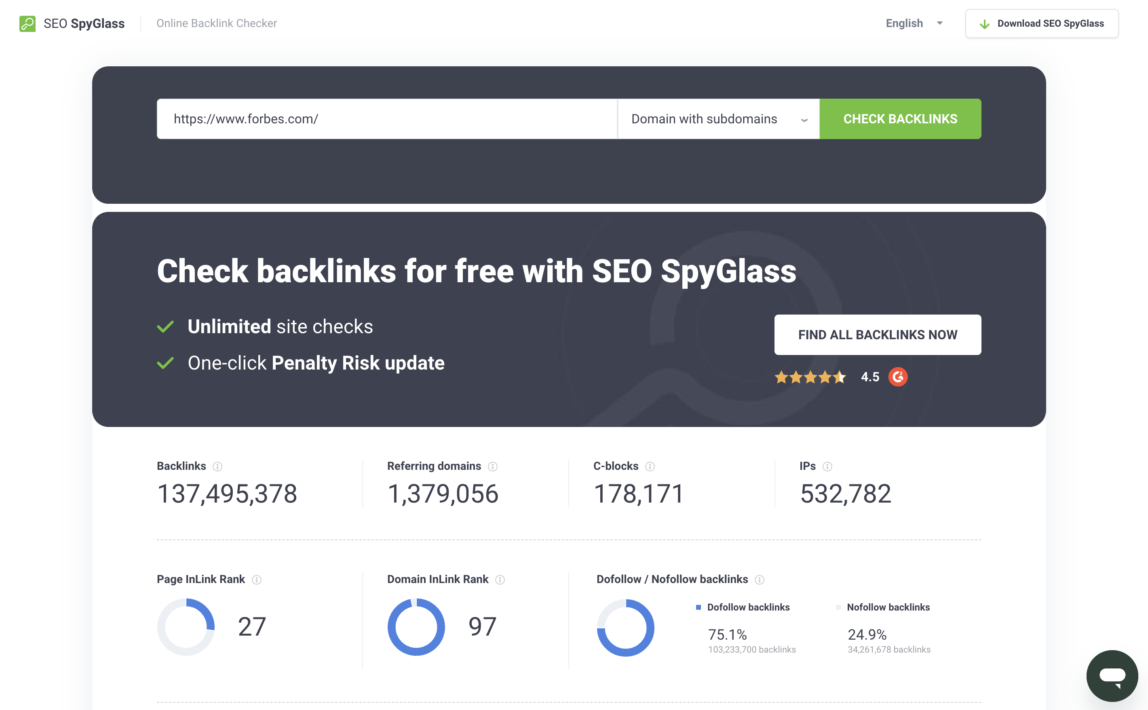The height and width of the screenshot is (710, 1148).
Task: Open the Domain InLink Rank info icon
Action: click(x=500, y=579)
